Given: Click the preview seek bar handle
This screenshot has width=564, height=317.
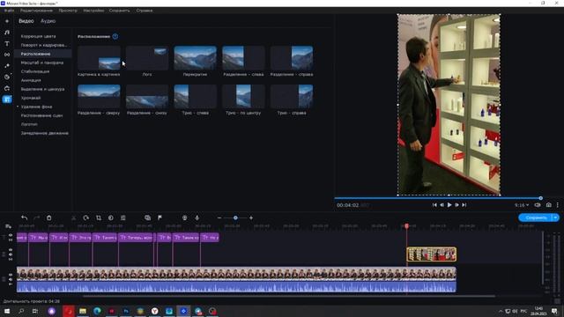Looking at the screenshot, I should [540, 198].
